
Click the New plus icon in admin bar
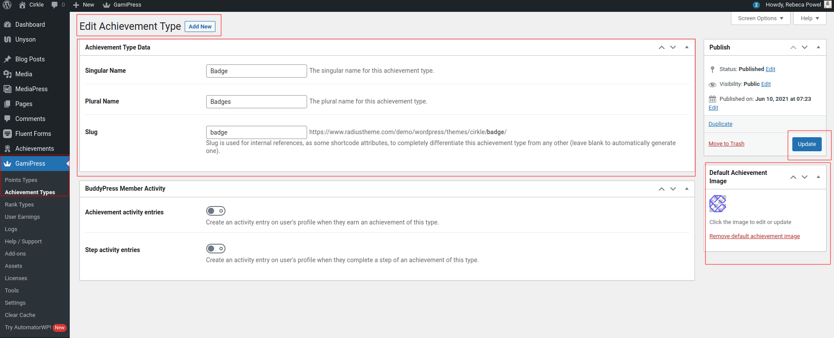coord(76,5)
